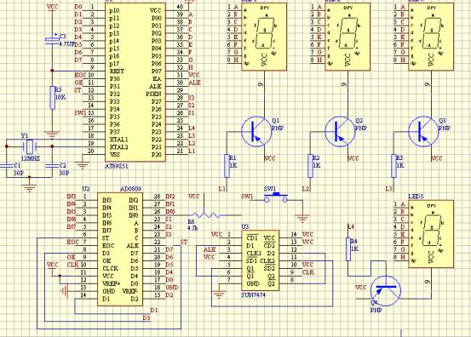Click the SW1 push button switch symbol

tap(276, 197)
